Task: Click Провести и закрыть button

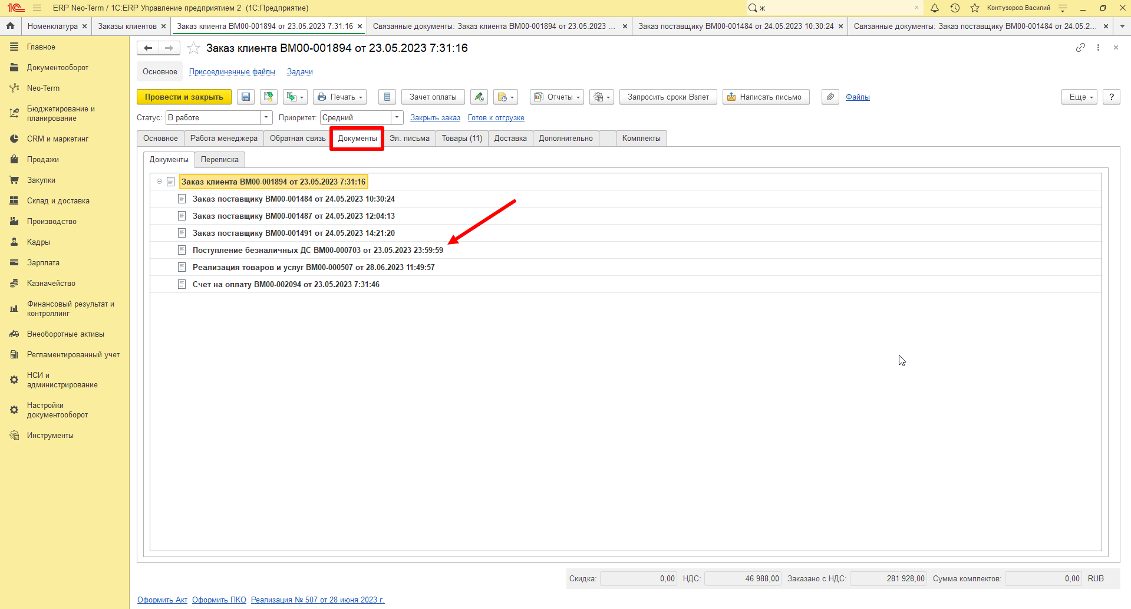Action: [184, 97]
